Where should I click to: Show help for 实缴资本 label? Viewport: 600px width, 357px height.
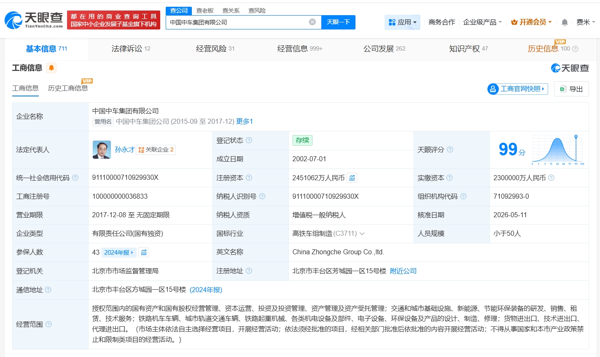click(449, 178)
